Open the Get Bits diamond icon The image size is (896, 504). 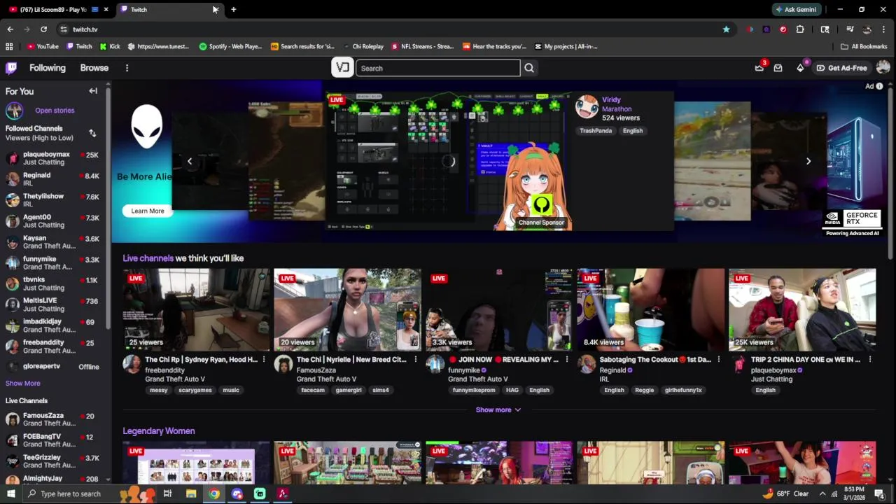click(x=800, y=68)
